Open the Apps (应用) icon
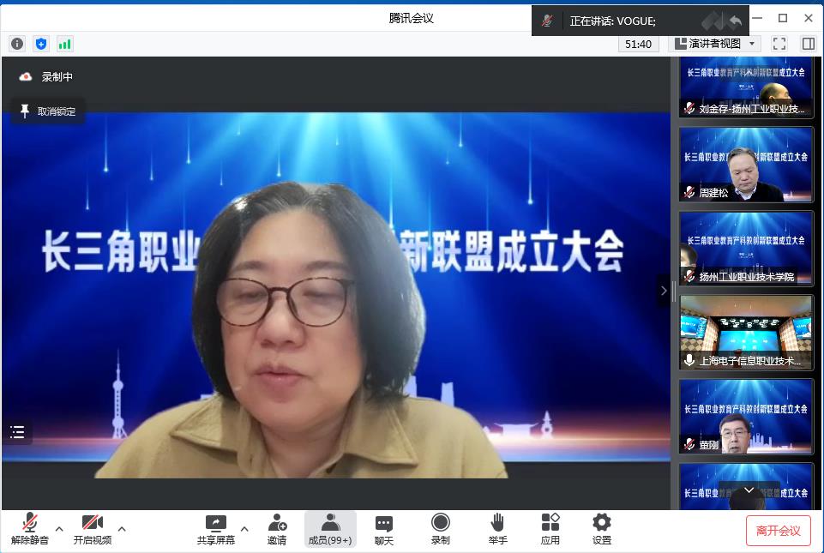This screenshot has width=824, height=553. [x=550, y=529]
